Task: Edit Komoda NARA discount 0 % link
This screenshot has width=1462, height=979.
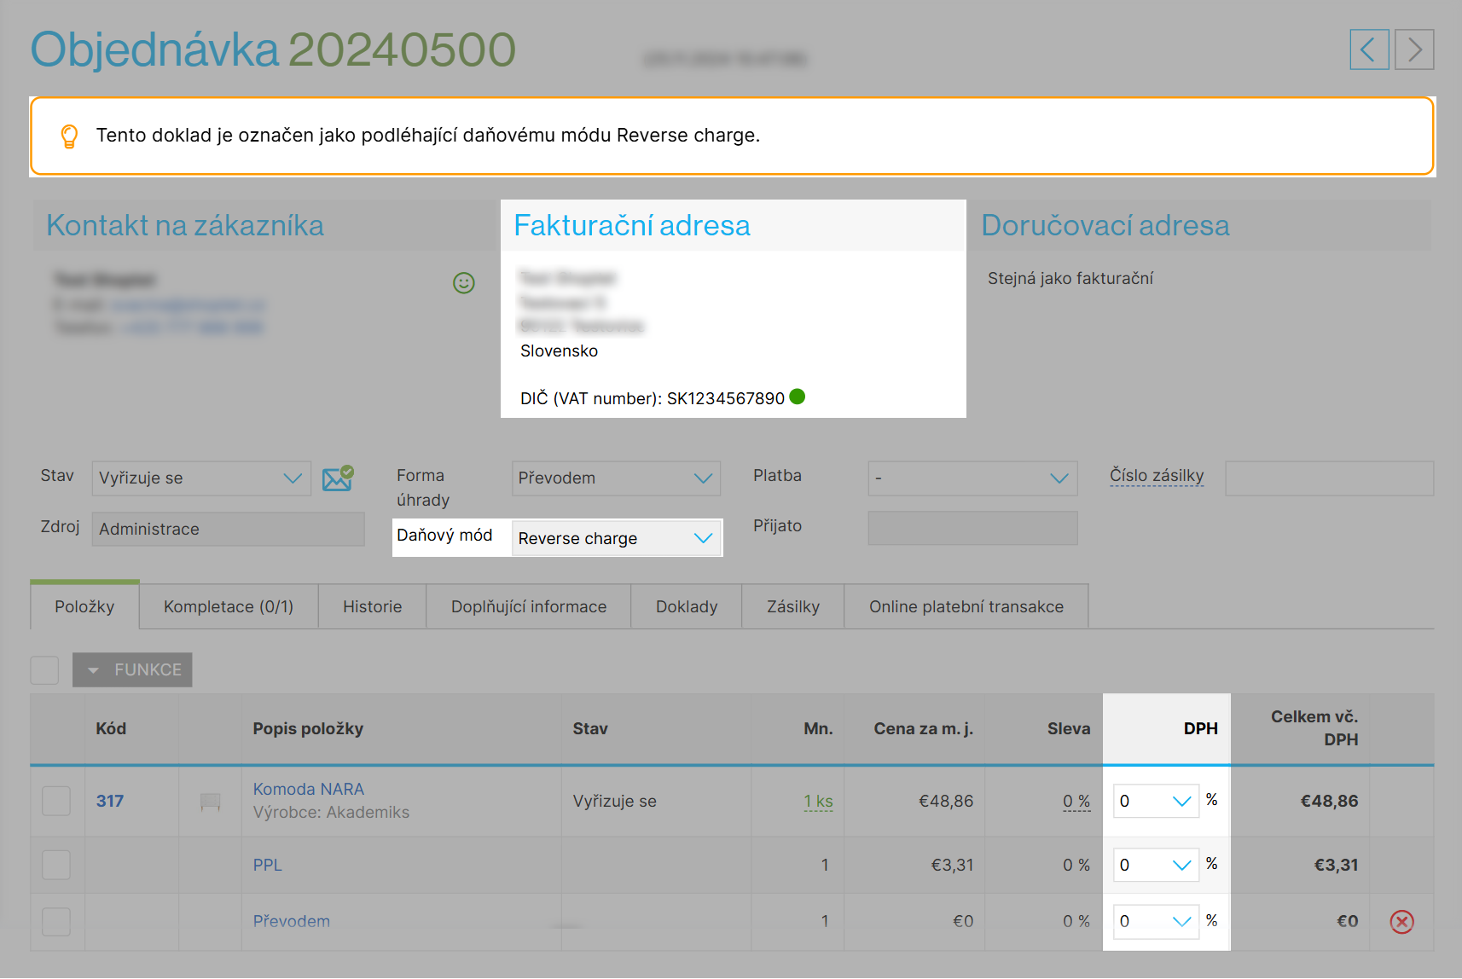Action: point(1076,801)
